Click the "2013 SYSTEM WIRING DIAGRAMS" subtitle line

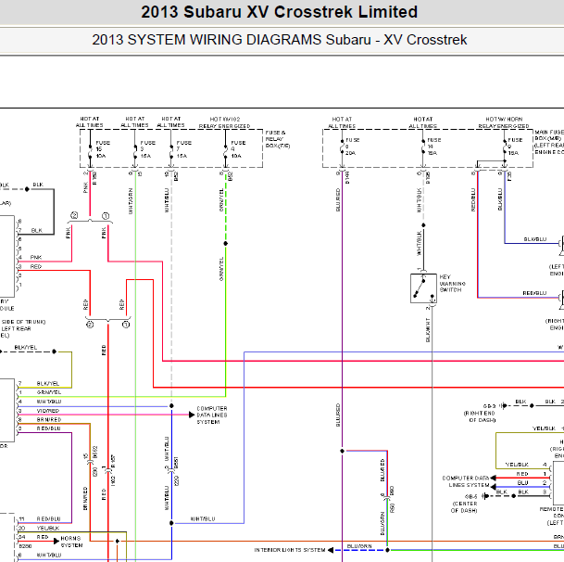coord(279,40)
